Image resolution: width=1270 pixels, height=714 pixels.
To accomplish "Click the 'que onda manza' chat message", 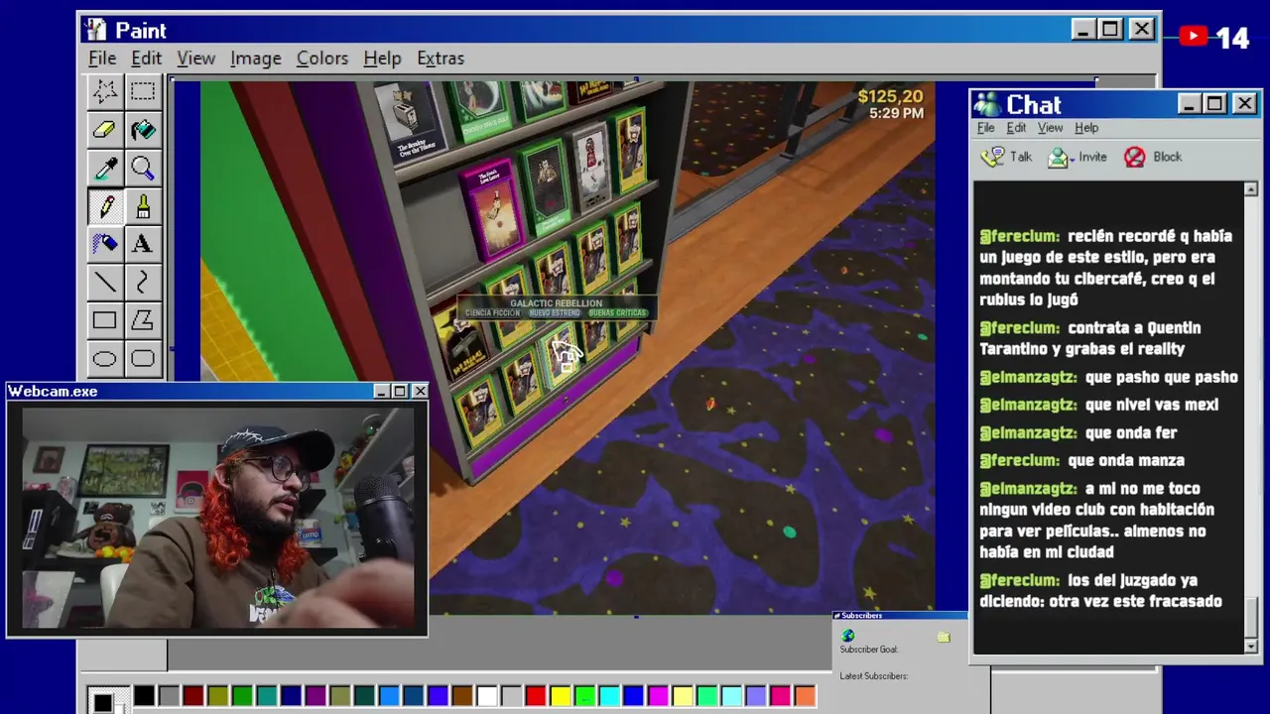I will pyautogui.click(x=1081, y=460).
